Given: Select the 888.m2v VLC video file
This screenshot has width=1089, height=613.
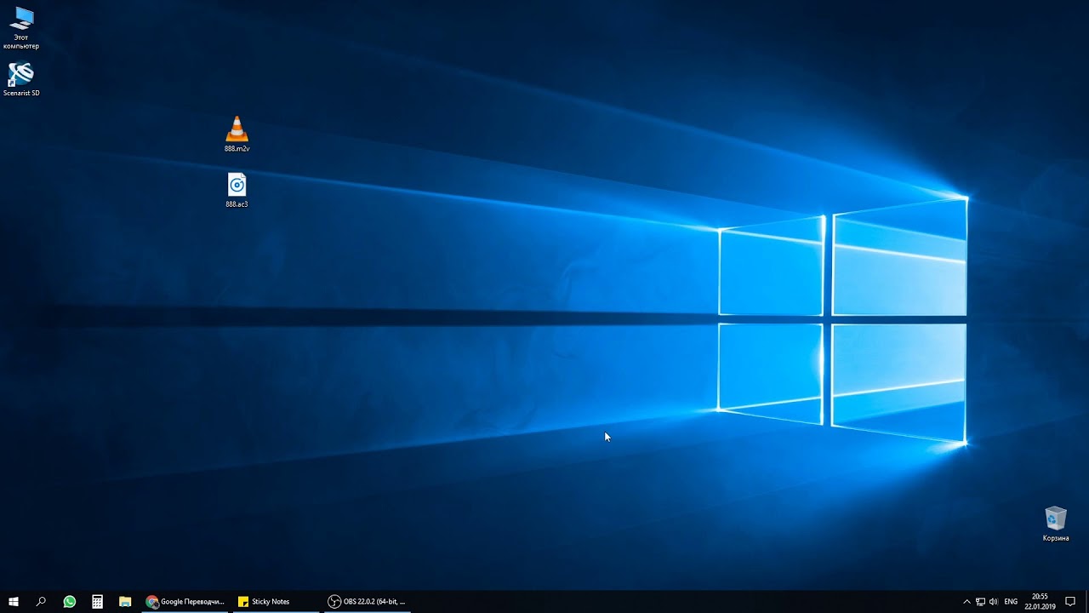Looking at the screenshot, I should pyautogui.click(x=237, y=135).
